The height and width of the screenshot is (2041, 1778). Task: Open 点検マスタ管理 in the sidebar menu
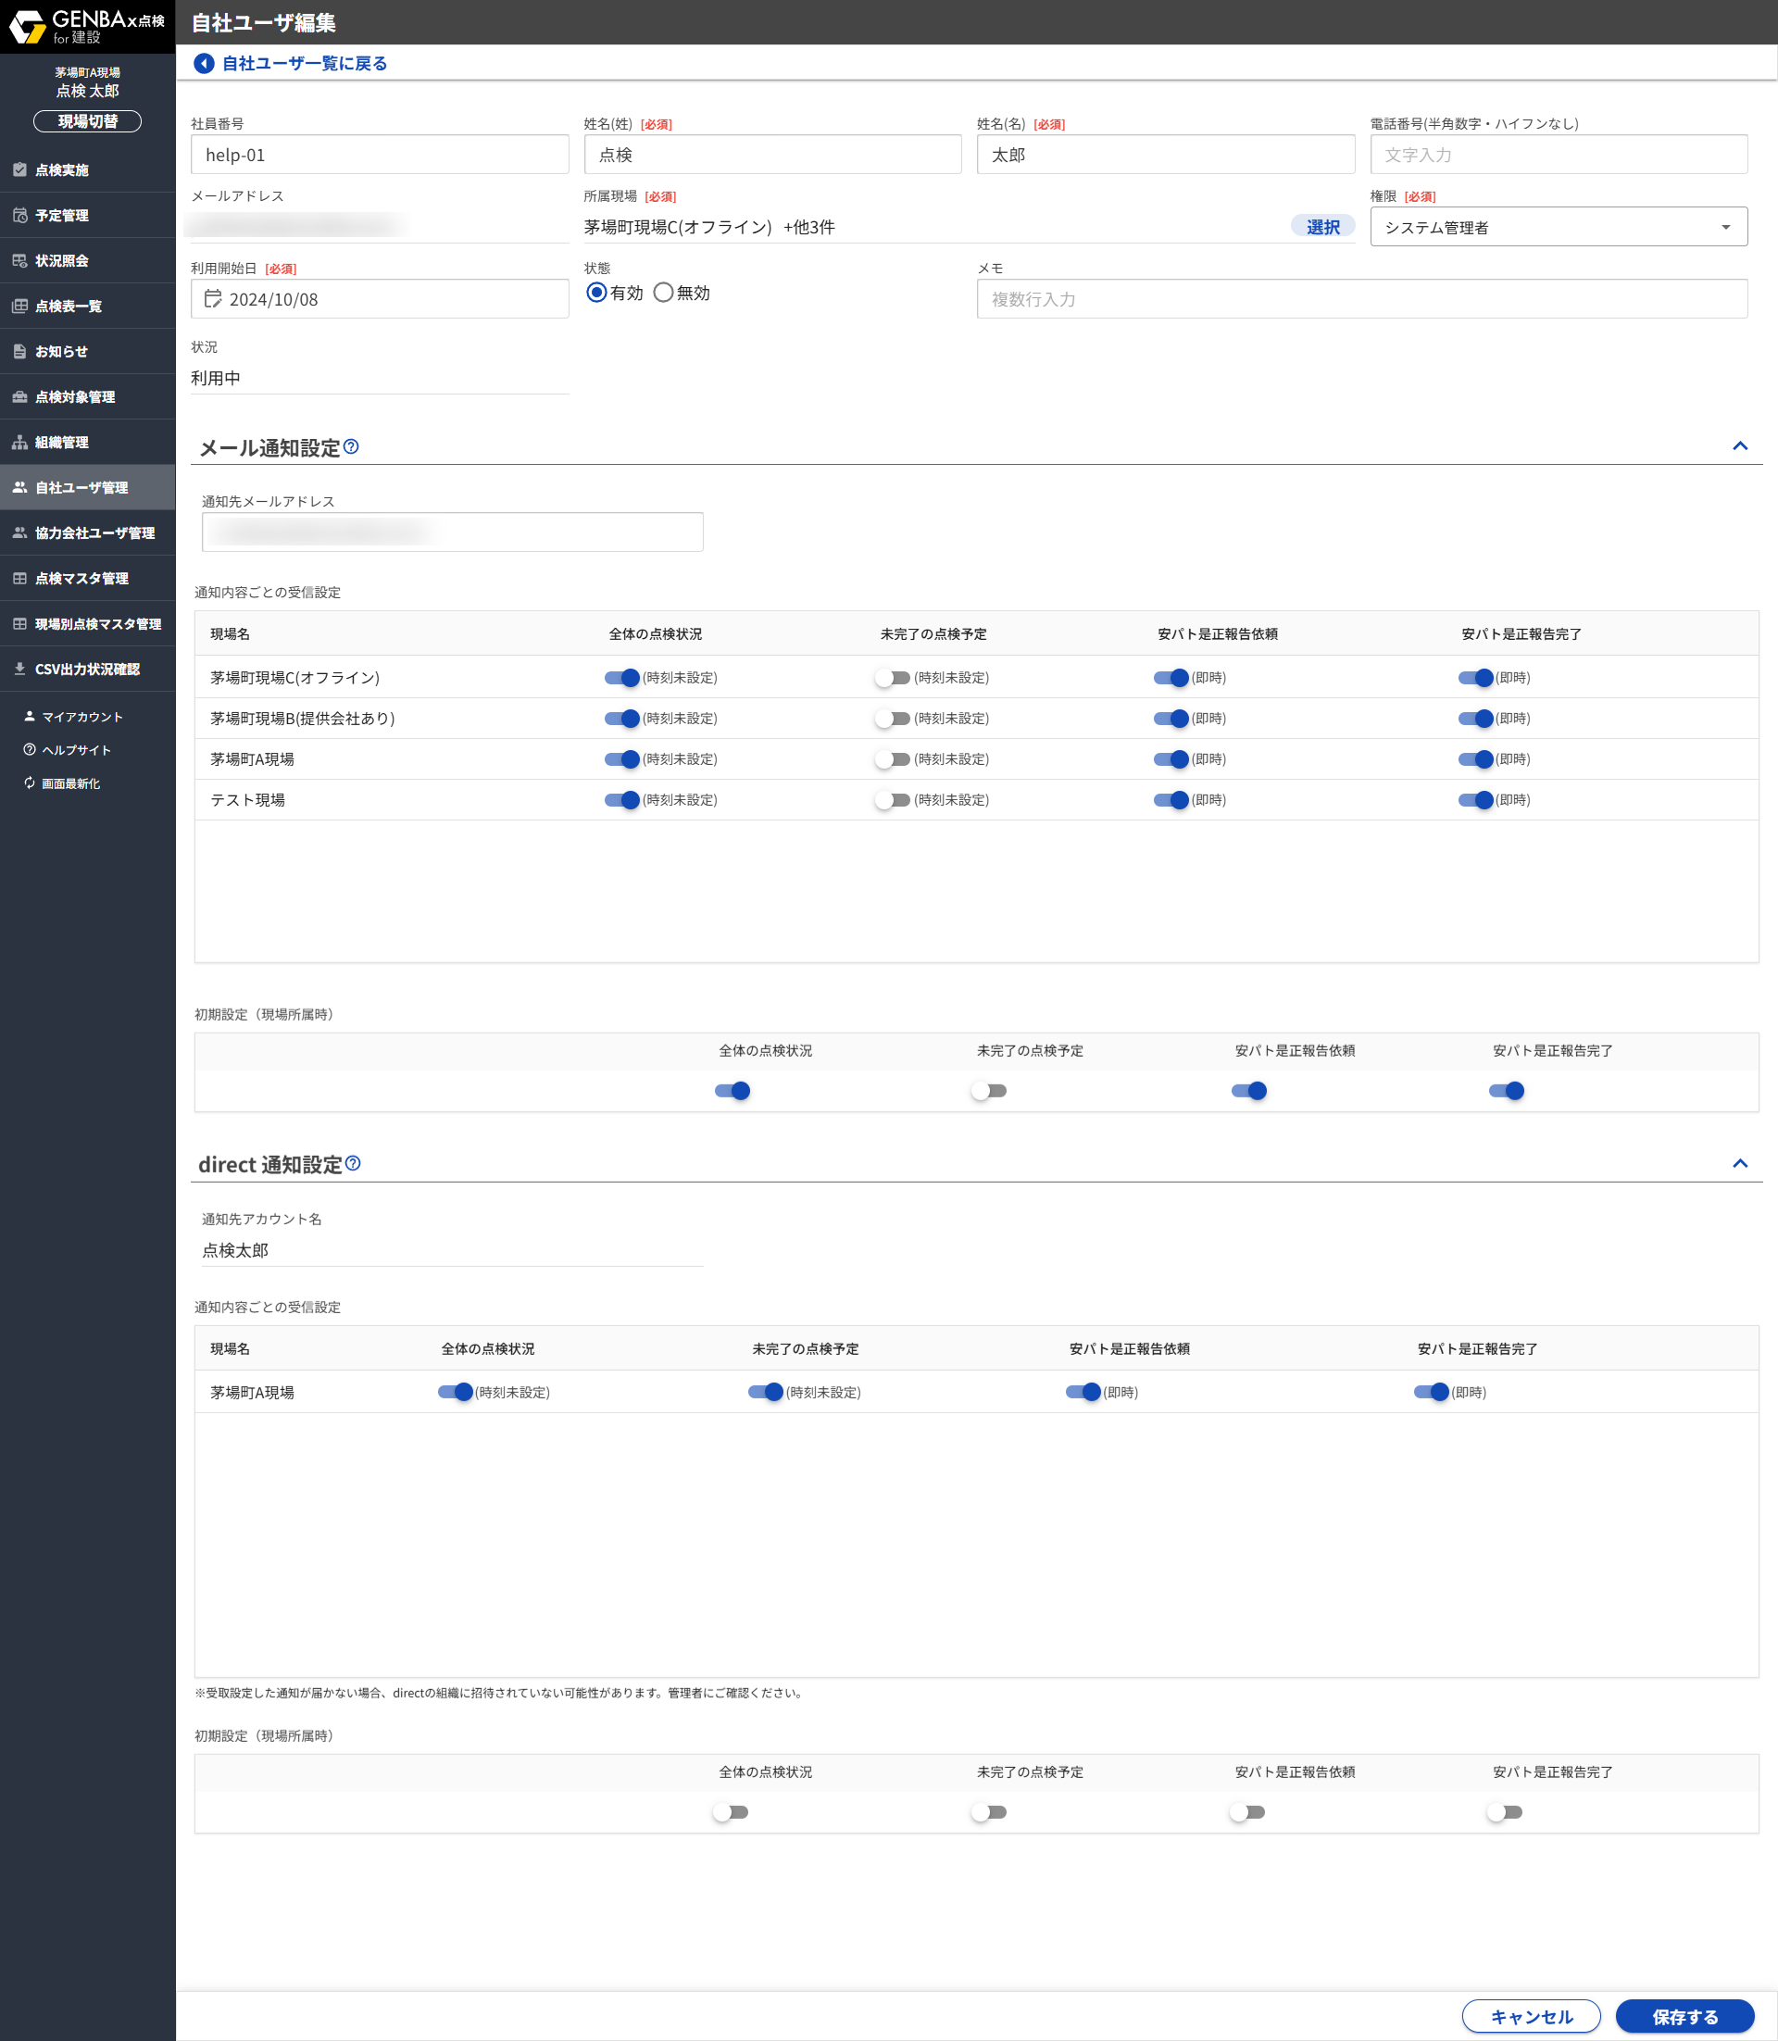[x=81, y=579]
